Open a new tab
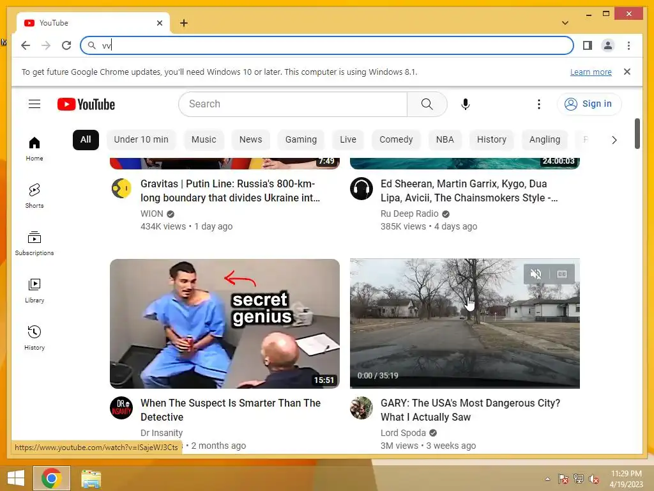Image resolution: width=654 pixels, height=491 pixels. tap(183, 23)
